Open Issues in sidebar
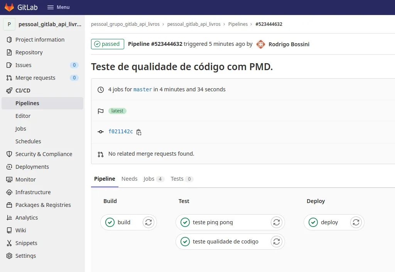Screen dimensions: 395x272 coord(24,65)
